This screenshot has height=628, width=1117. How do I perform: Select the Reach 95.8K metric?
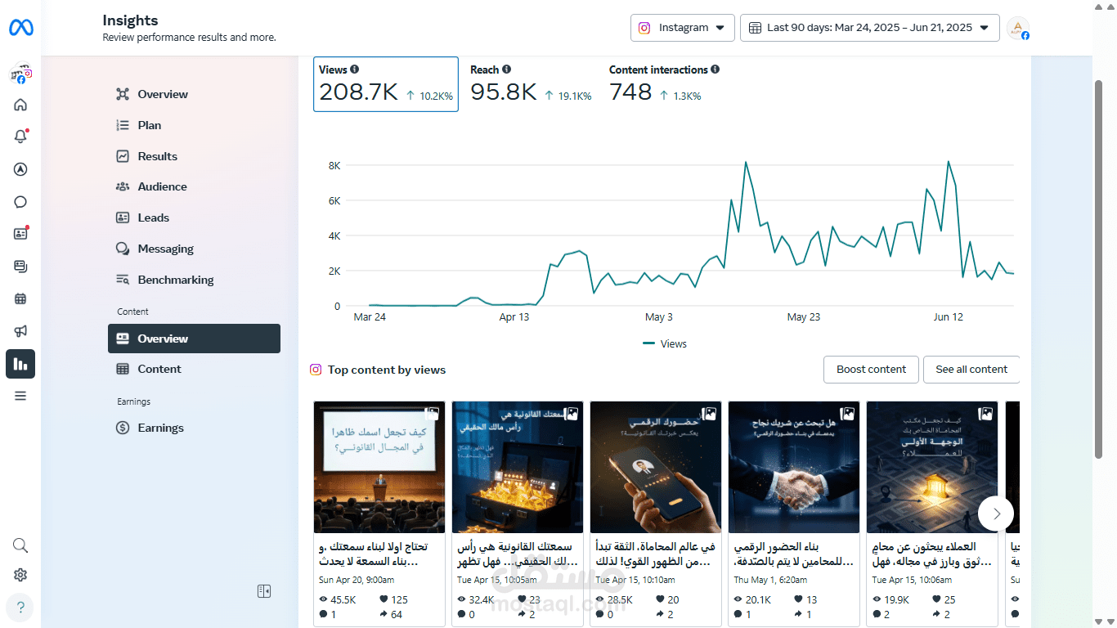(531, 84)
